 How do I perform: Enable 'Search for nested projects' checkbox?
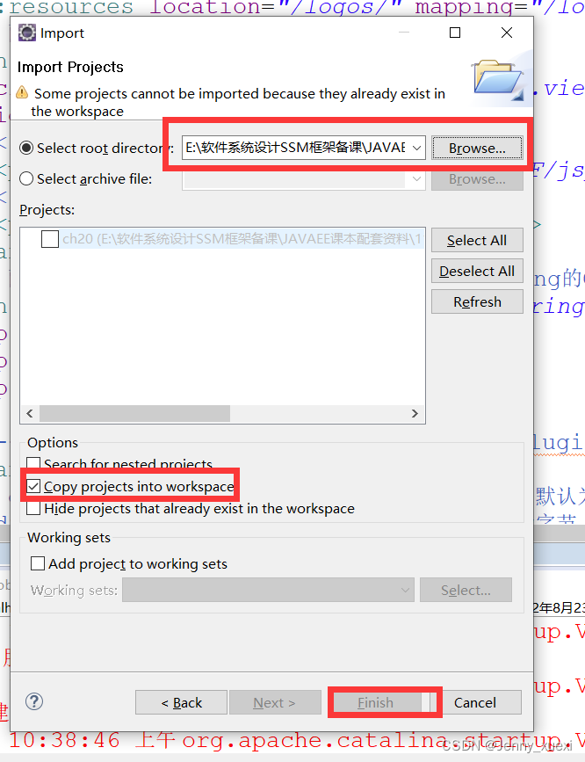click(33, 463)
